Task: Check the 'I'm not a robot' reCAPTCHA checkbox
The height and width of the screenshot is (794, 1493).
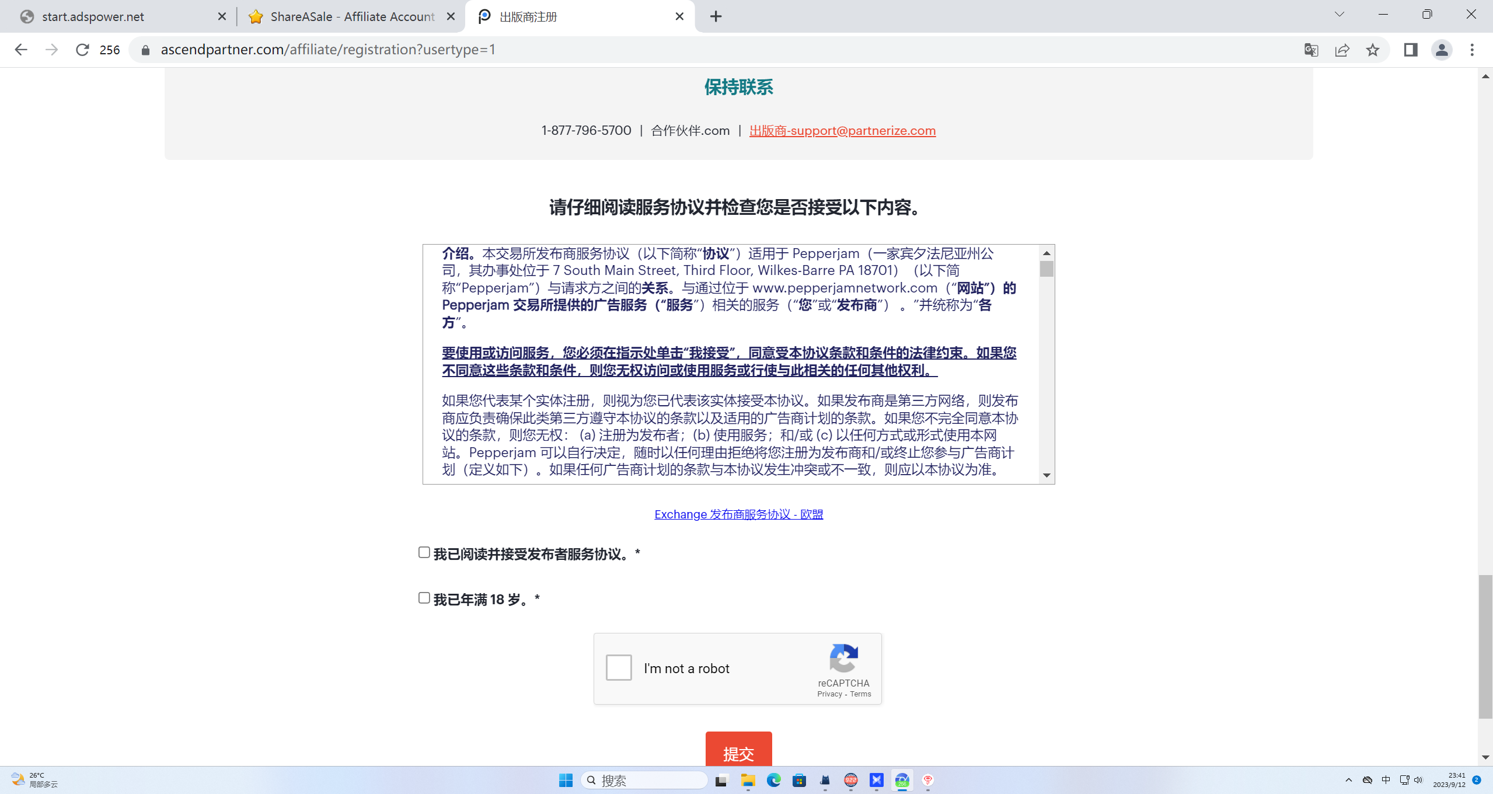Action: (x=618, y=667)
